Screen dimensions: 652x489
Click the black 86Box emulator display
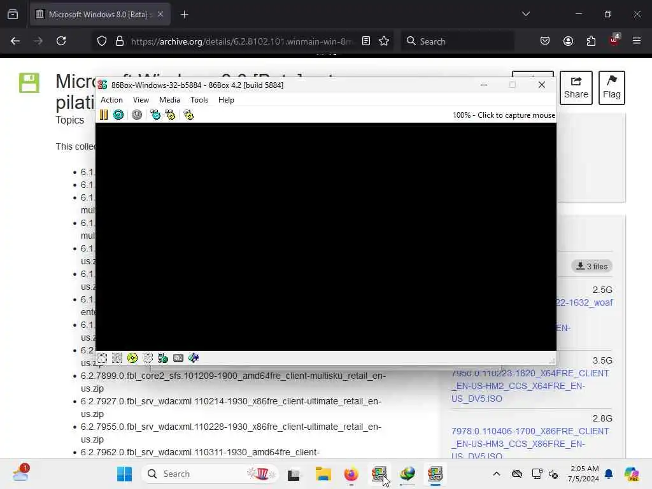click(x=326, y=237)
